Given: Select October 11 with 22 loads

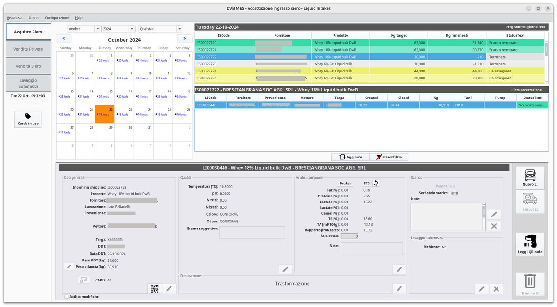Looking at the screenshot, I should tap(163, 78).
